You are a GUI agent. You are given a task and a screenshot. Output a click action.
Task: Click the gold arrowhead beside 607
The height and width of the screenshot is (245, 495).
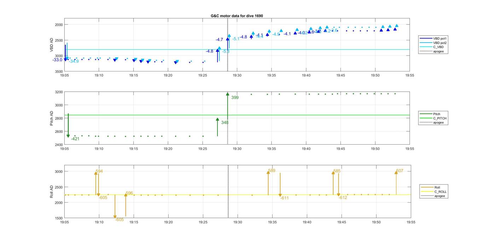coord(396,173)
